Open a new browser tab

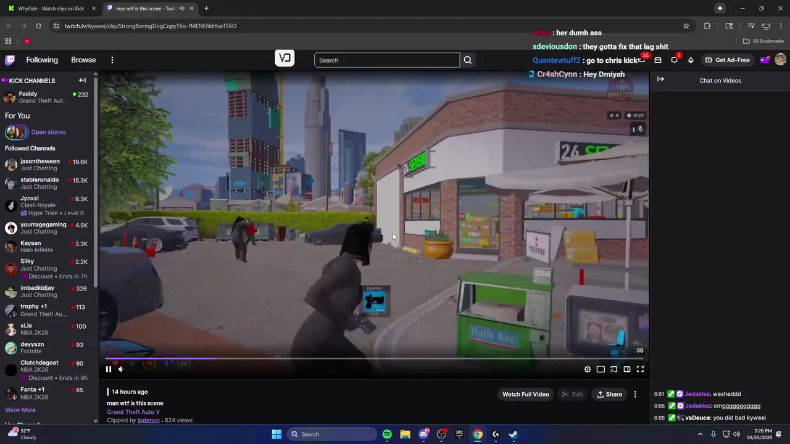[x=206, y=9]
